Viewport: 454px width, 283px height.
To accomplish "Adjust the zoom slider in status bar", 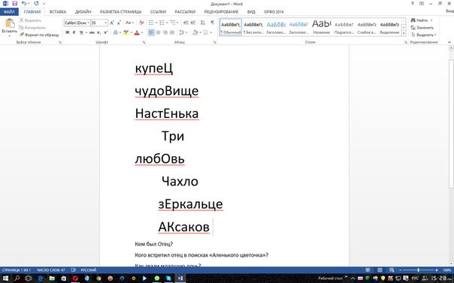I will [418, 270].
